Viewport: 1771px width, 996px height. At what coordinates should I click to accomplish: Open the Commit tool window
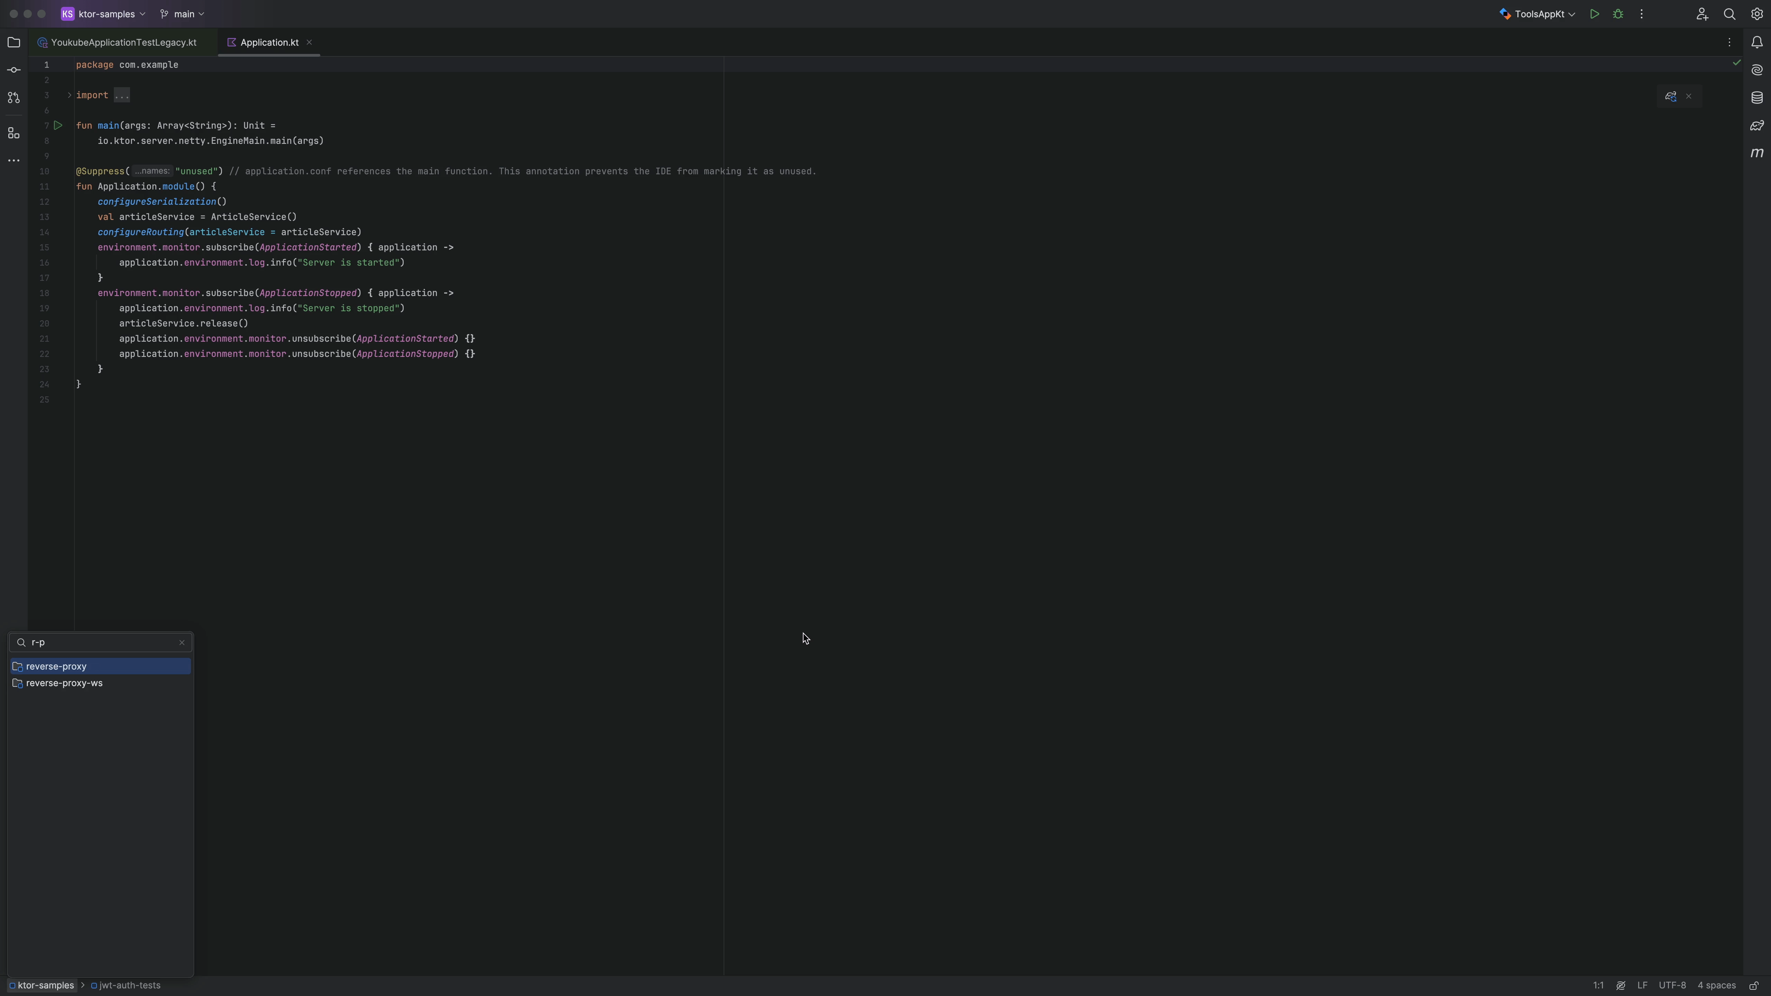(13, 69)
